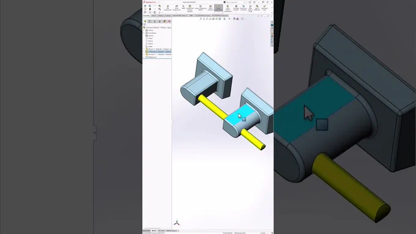Click the Edit Component ribbon tool
This screenshot has height=234, width=416.
click(x=168, y=8)
